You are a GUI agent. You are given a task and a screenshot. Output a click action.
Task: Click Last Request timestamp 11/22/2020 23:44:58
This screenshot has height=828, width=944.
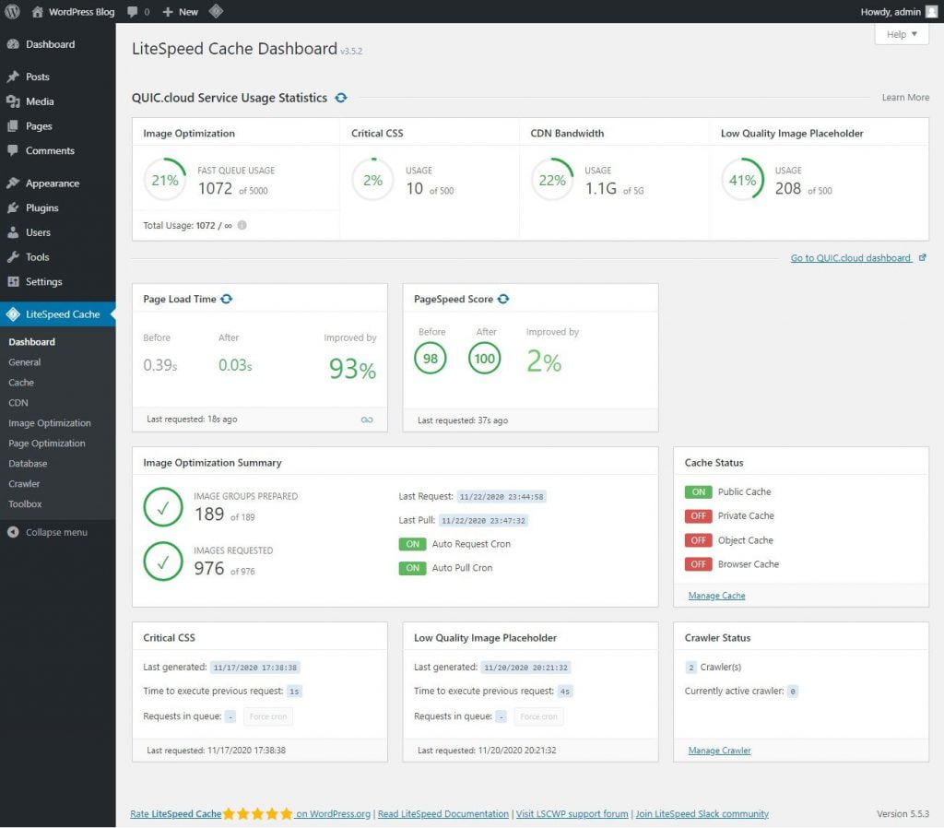[x=501, y=497]
